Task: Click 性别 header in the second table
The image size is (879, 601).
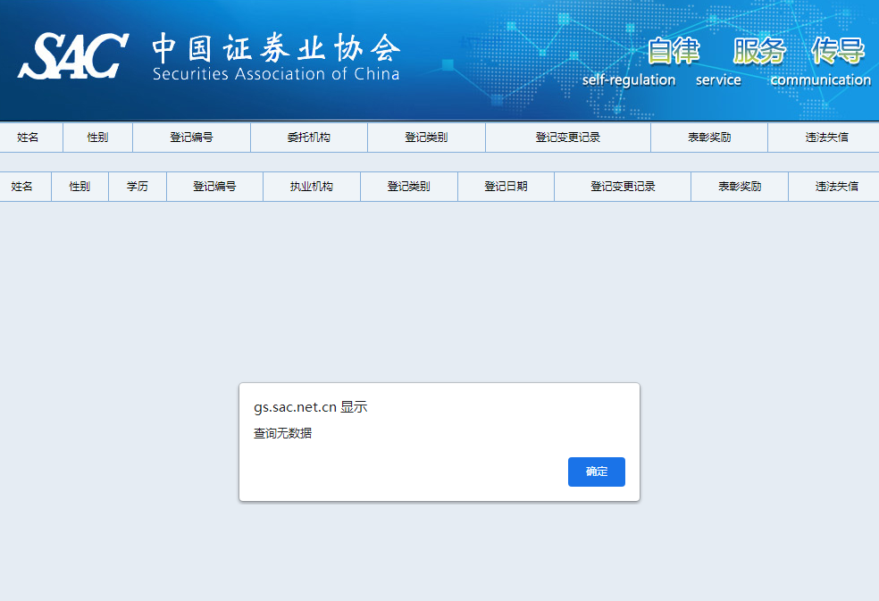Action: [x=80, y=187]
